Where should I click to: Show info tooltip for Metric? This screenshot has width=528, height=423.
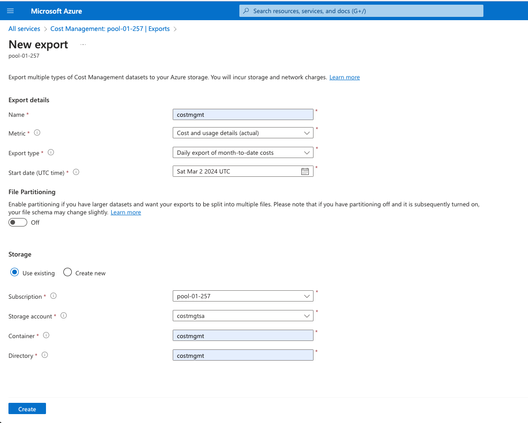[x=38, y=133]
